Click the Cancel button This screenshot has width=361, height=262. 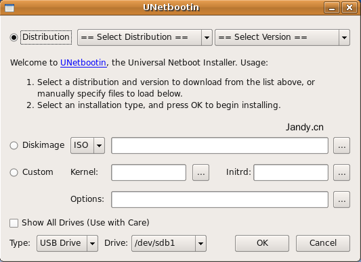323,243
